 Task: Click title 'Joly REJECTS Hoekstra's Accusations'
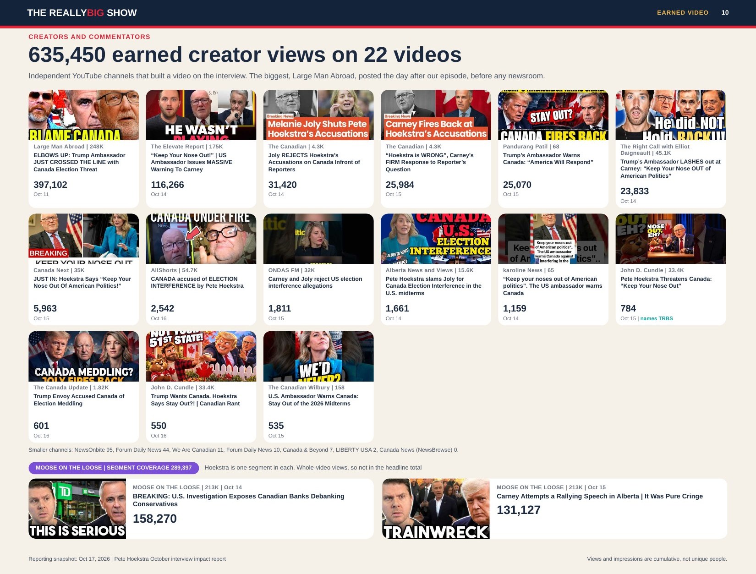pyautogui.click(x=314, y=162)
